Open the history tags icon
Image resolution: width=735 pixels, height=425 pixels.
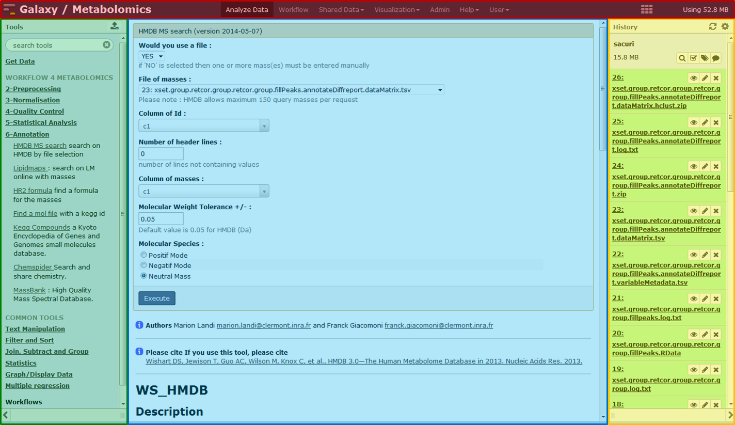(705, 58)
